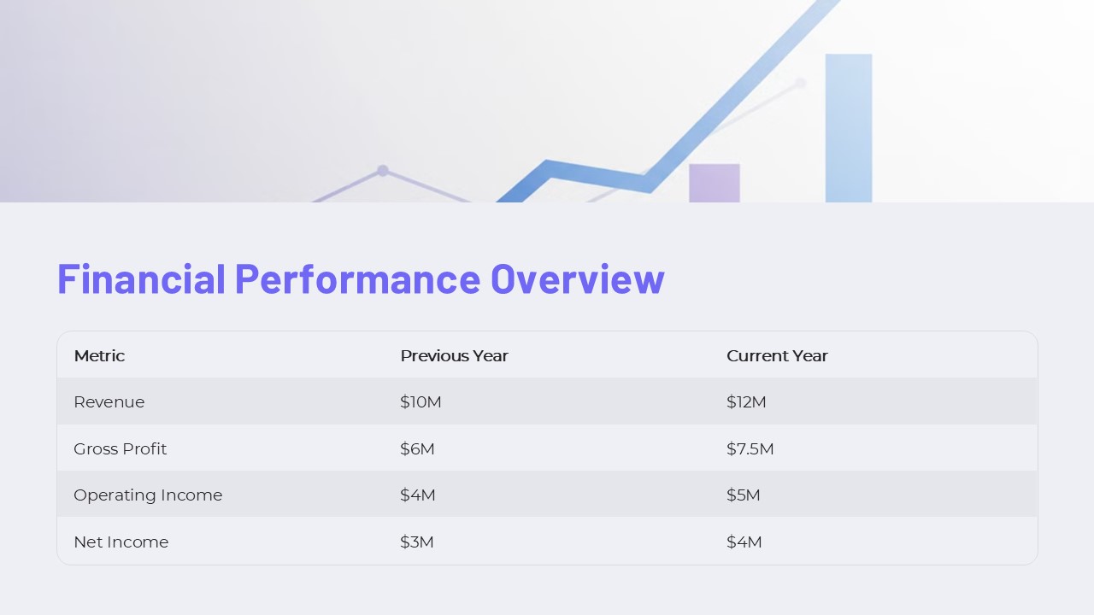Select the $4M operating income cell
This screenshot has height=615, width=1094.
pyautogui.click(x=417, y=495)
